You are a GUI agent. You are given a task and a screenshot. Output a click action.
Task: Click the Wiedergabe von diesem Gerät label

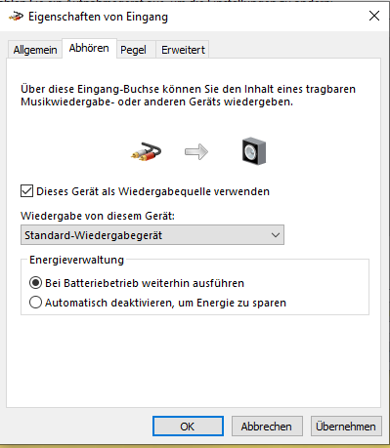click(x=98, y=216)
